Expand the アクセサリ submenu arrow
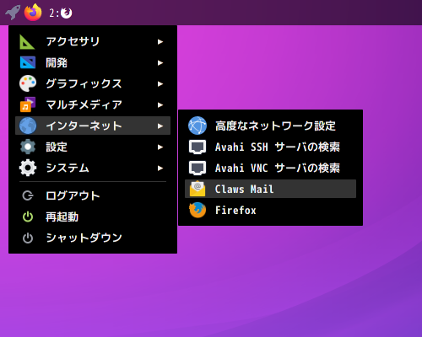This screenshot has width=422, height=337. tap(160, 42)
